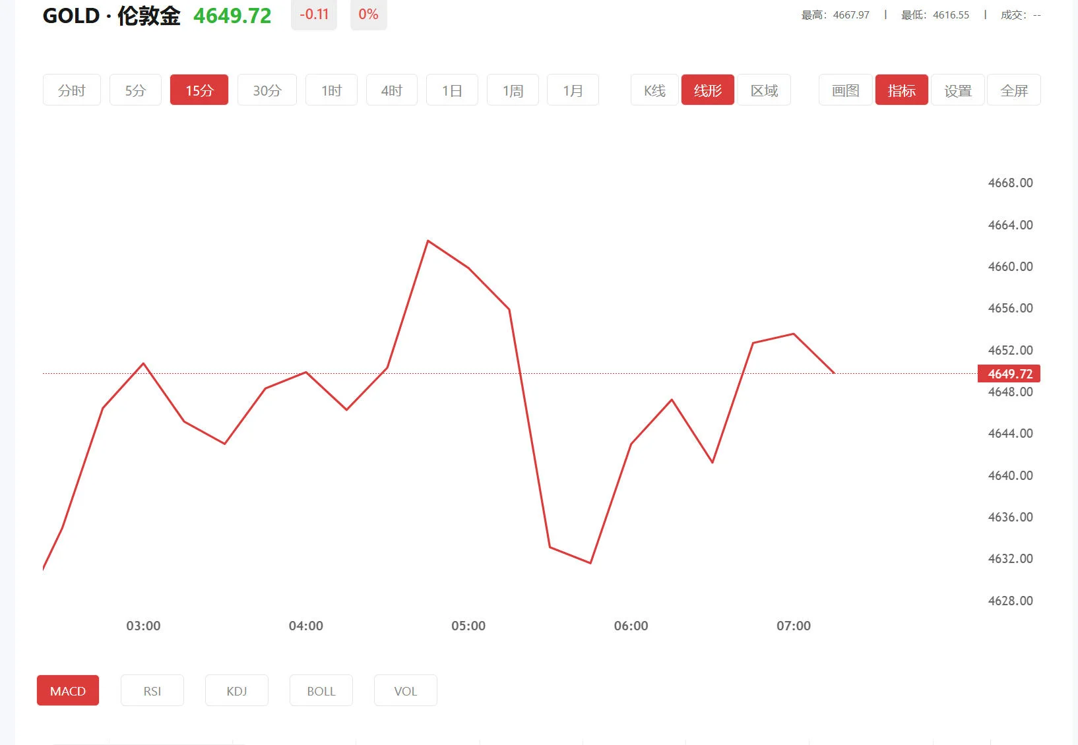Switch to the 15分 timeframe tab
This screenshot has height=745, width=1078.
coord(199,90)
